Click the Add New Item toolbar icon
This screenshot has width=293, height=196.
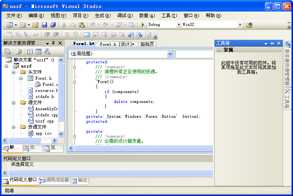coord(23,25)
